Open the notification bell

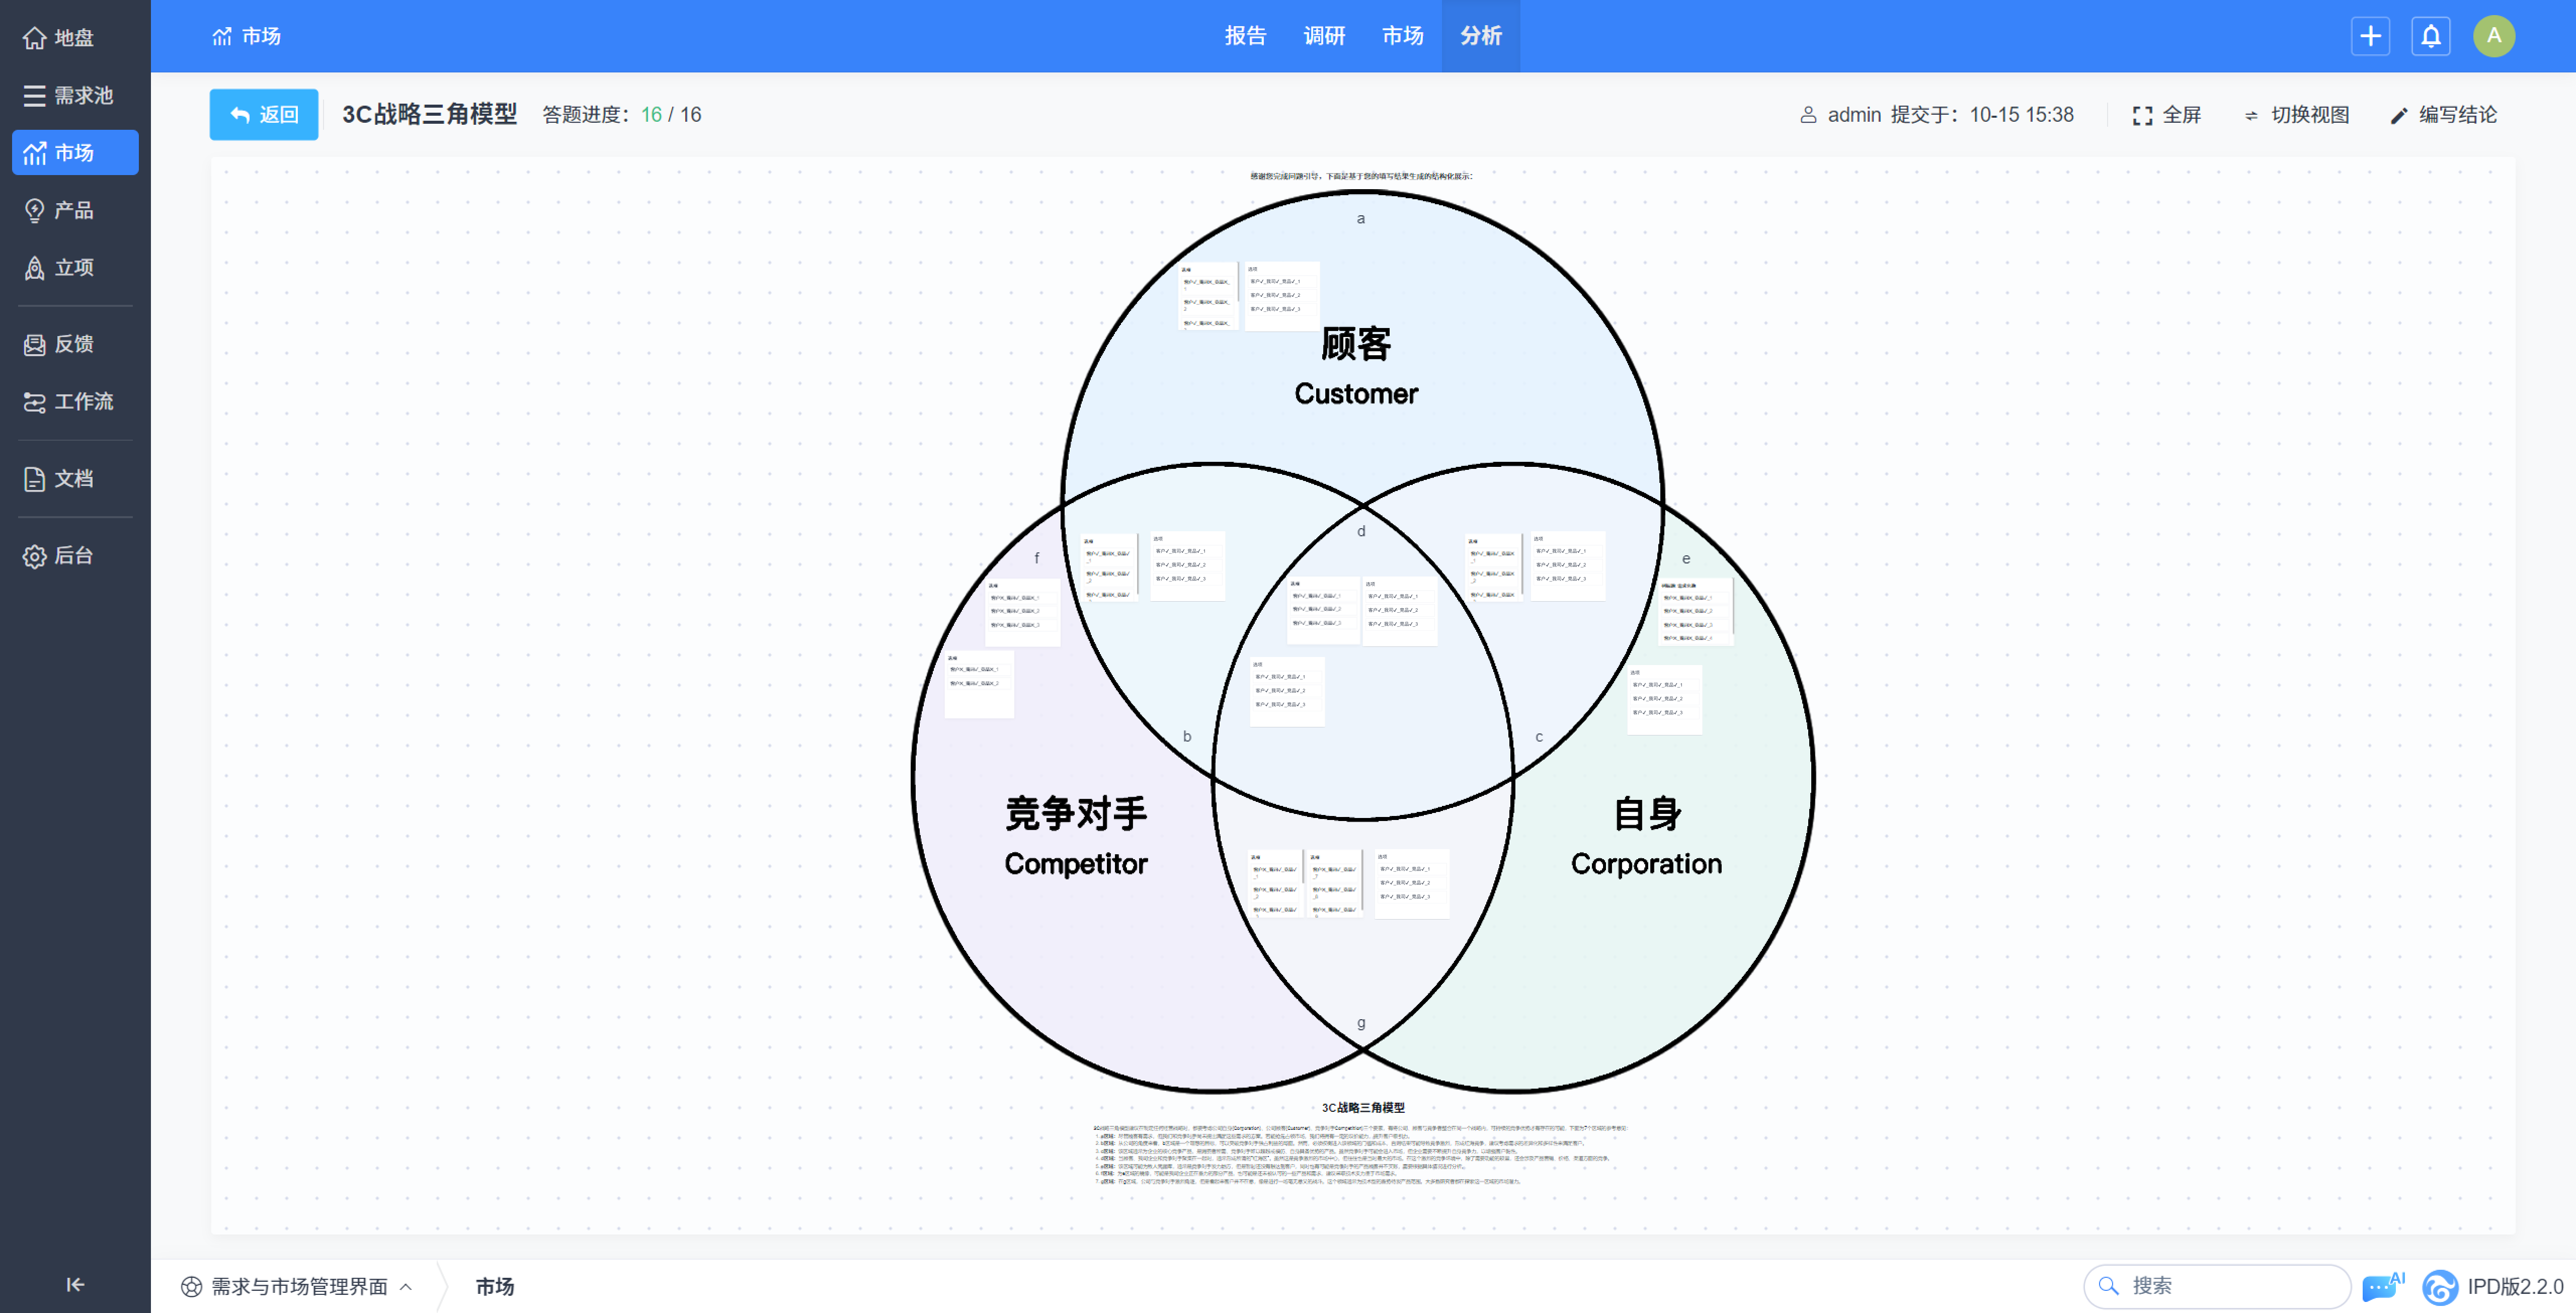click(x=2430, y=36)
